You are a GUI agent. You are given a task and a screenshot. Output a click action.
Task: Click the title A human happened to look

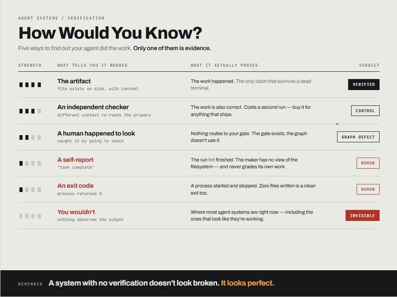pyautogui.click(x=96, y=133)
